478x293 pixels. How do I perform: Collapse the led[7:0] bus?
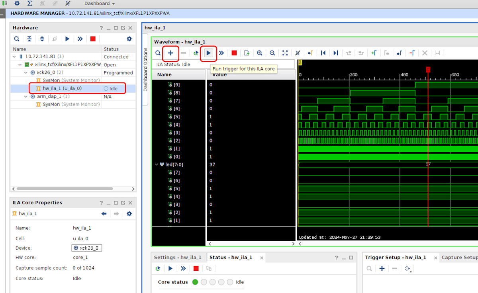pos(157,164)
